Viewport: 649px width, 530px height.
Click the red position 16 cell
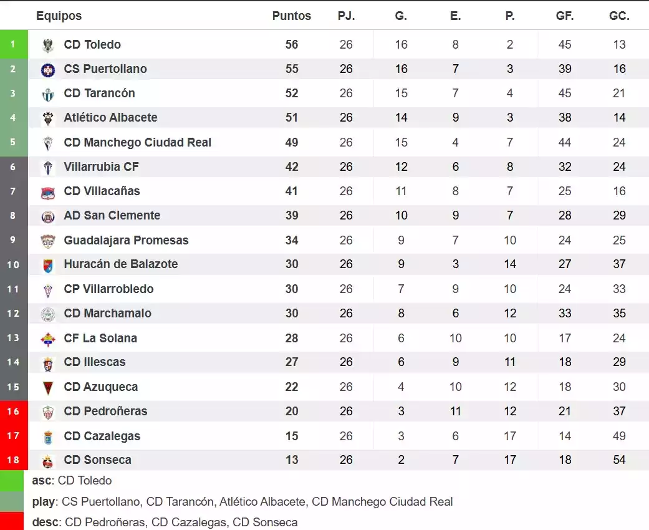tap(13, 412)
